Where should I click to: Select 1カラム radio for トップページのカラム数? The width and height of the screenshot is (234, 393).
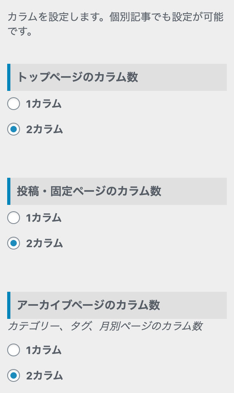(14, 104)
